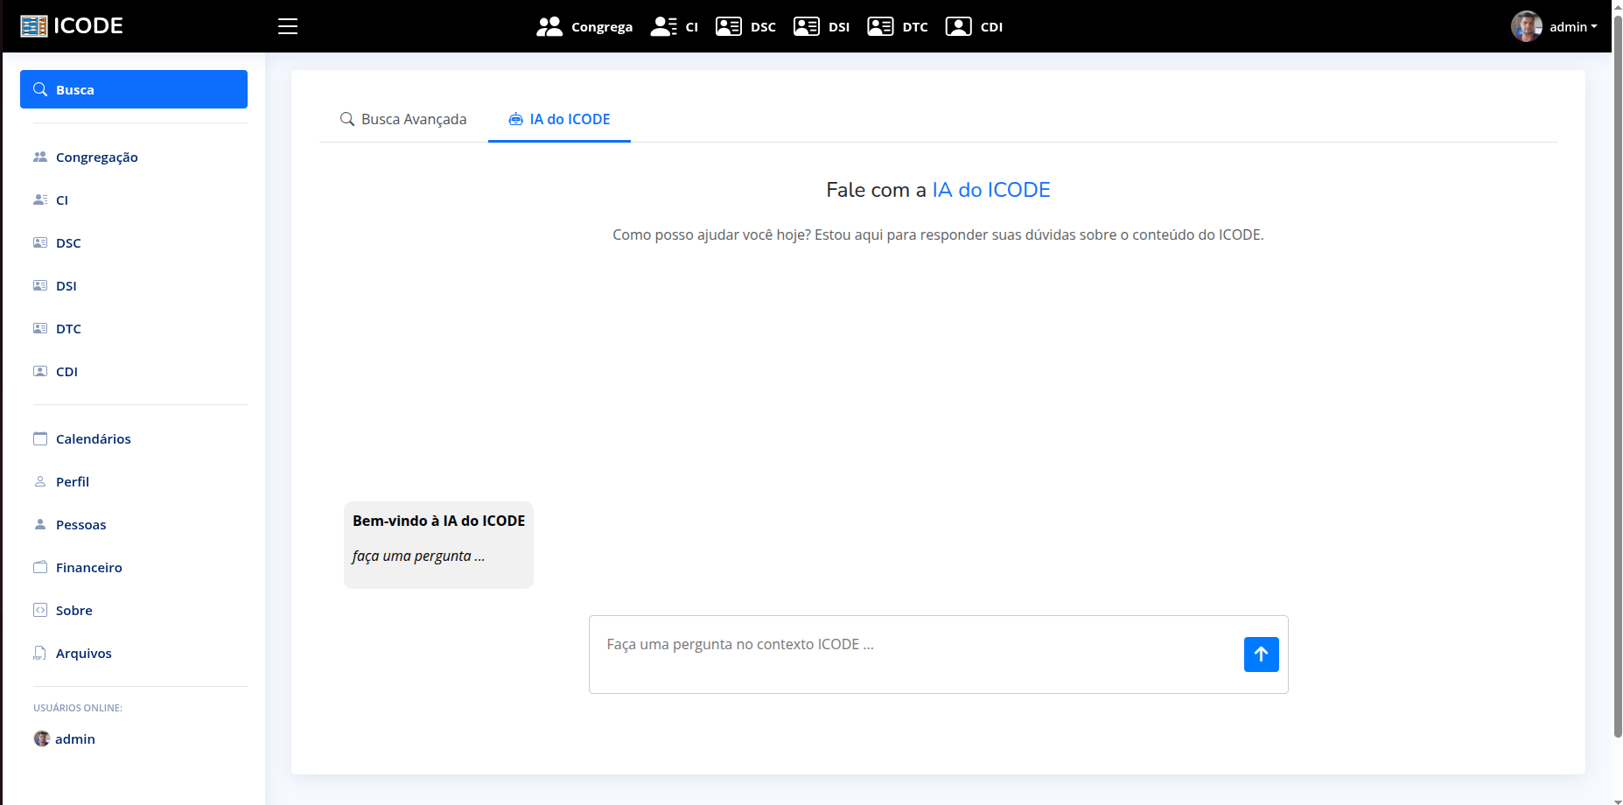Click the robot icon on IA do ICODE tab
This screenshot has width=1623, height=805.
514,118
